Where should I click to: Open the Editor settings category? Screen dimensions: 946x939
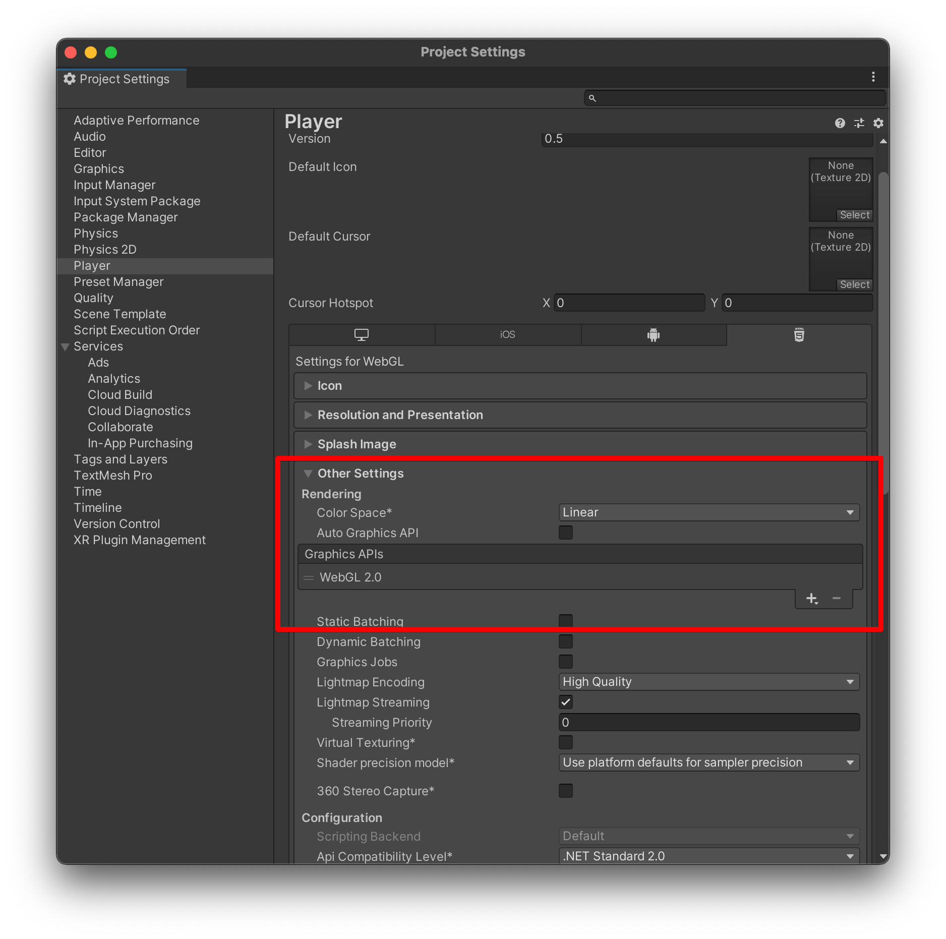[90, 153]
